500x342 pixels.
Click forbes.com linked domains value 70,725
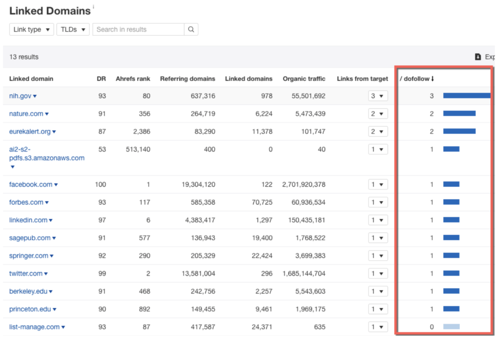(x=262, y=203)
